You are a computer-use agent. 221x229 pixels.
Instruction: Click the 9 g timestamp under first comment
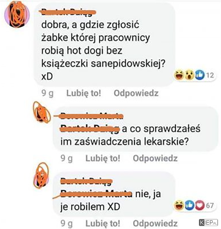[x=47, y=93]
